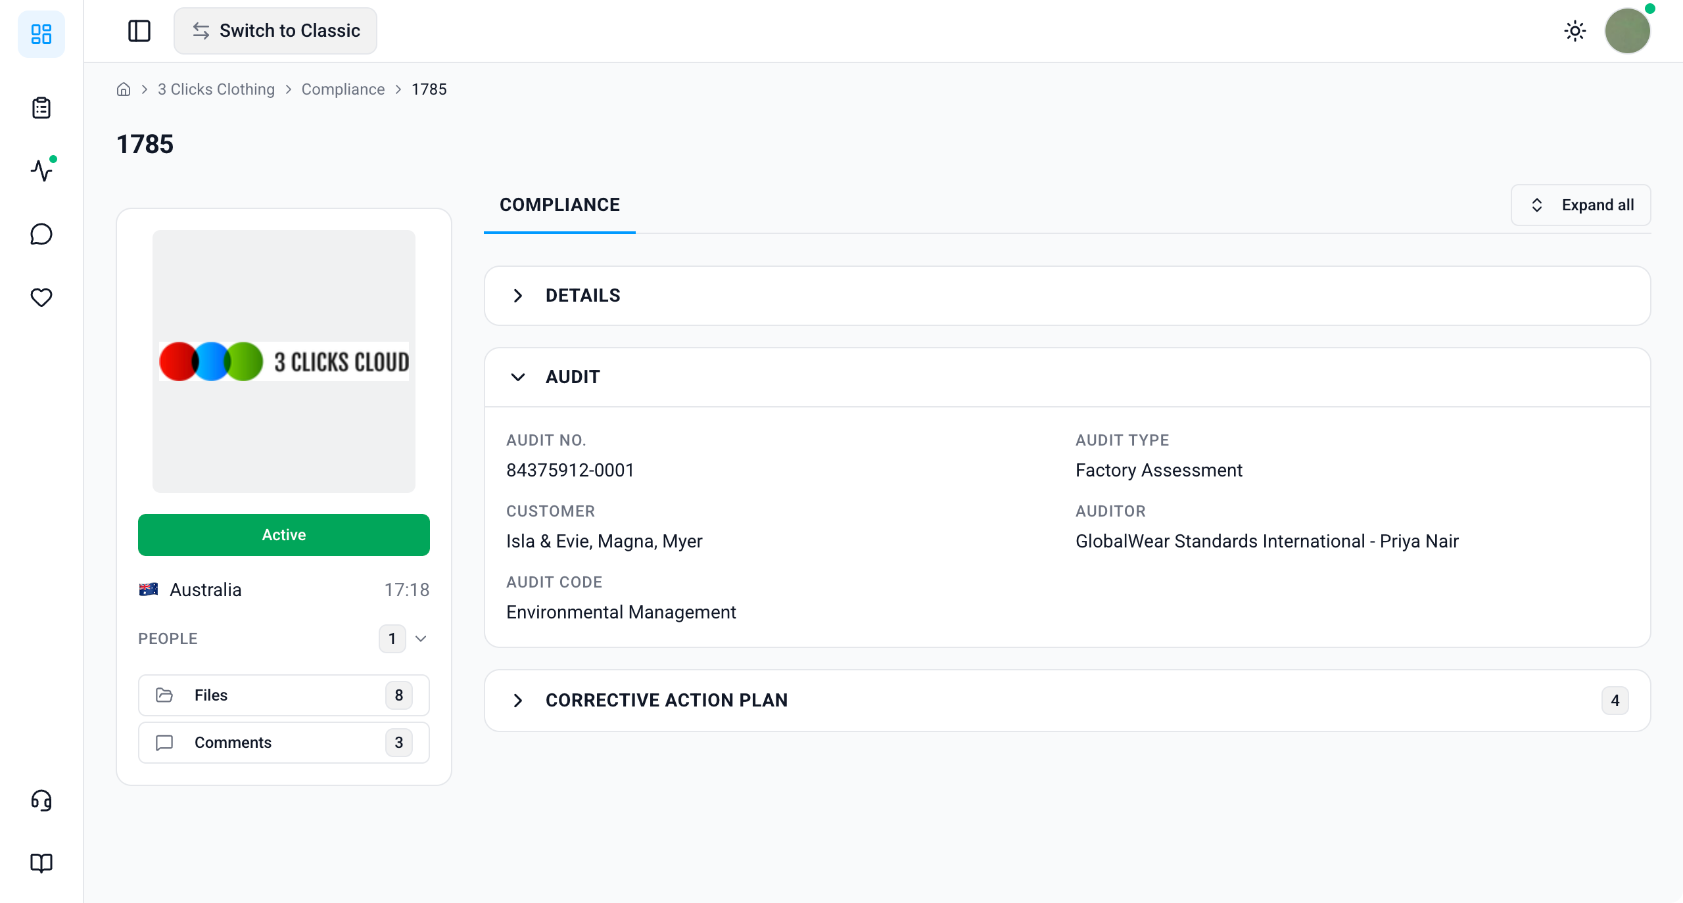The image size is (1683, 903).
Task: Toggle light/dark theme sun icon
Action: tap(1575, 31)
